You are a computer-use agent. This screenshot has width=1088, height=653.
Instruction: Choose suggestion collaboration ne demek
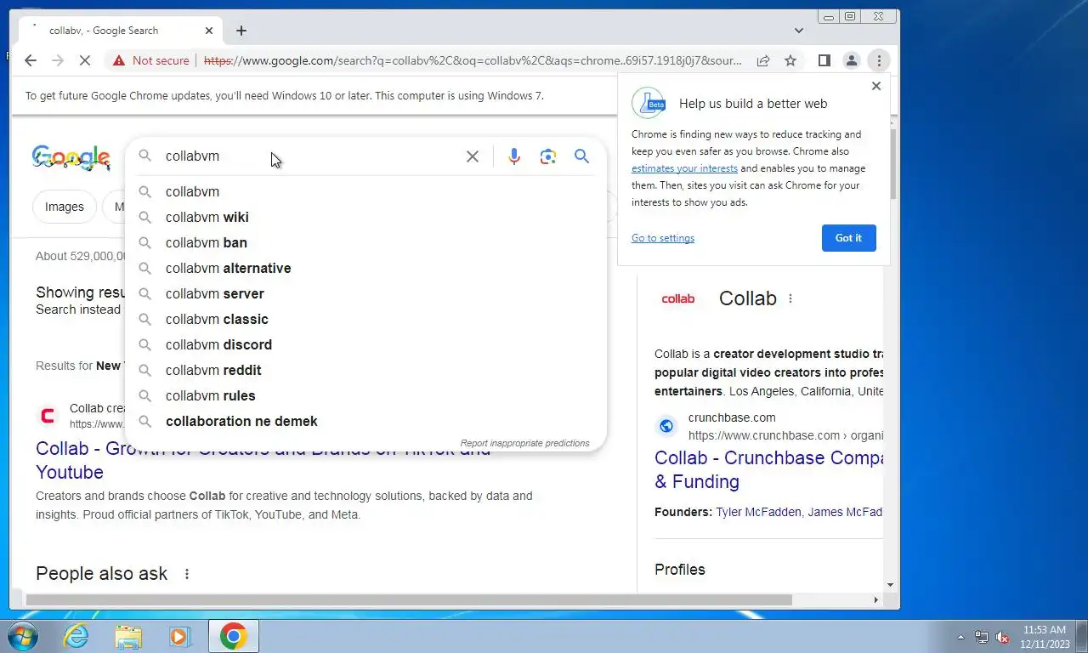(x=365, y=421)
